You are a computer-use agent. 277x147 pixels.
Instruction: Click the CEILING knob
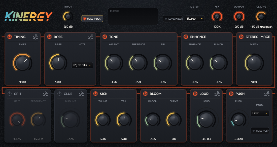pos(261,17)
